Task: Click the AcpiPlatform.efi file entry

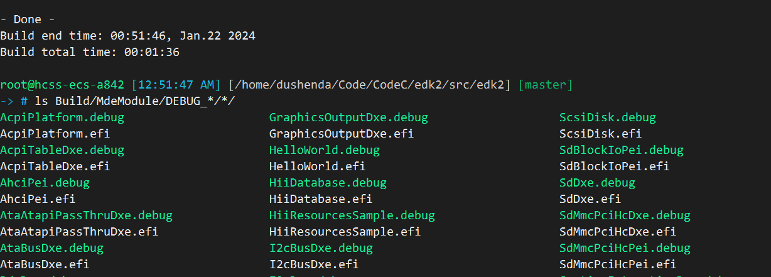Action: pos(55,134)
